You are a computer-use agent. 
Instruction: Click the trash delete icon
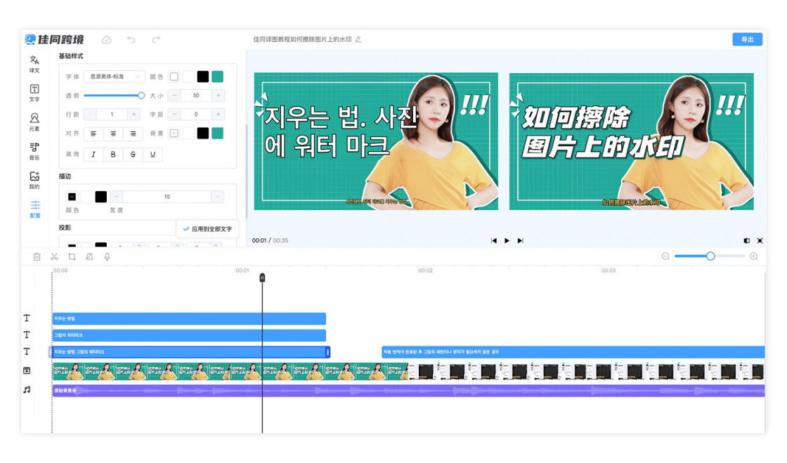(x=37, y=257)
